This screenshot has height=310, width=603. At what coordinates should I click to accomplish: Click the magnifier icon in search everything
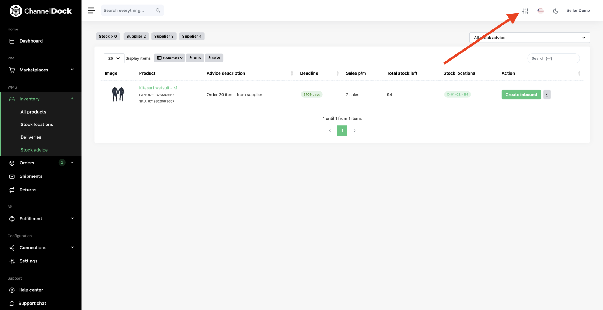click(158, 10)
